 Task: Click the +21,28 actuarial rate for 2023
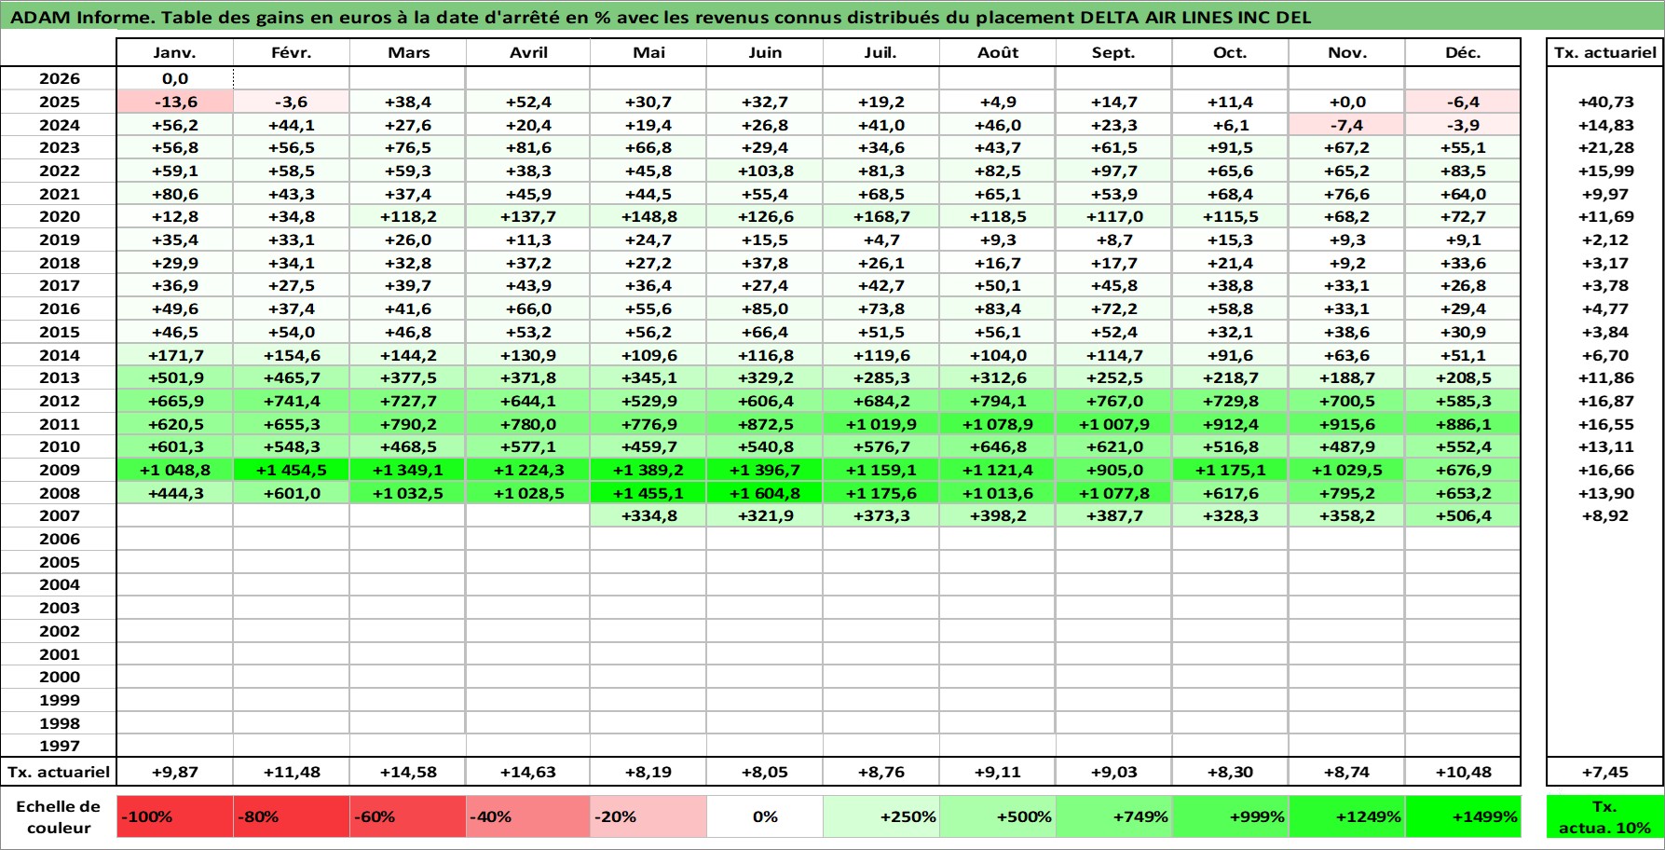(1604, 148)
